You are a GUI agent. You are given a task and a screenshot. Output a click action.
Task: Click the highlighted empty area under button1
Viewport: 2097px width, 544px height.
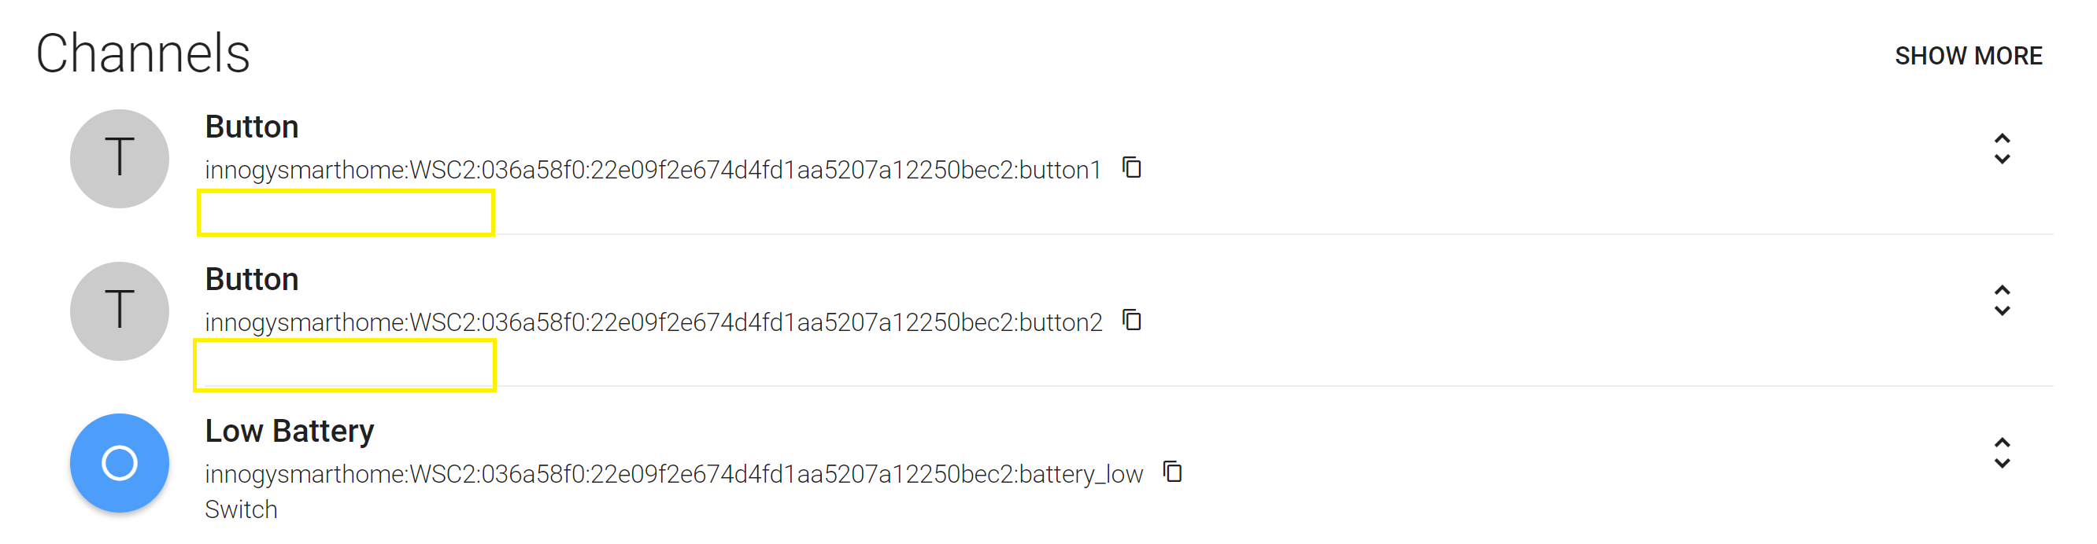pos(345,213)
